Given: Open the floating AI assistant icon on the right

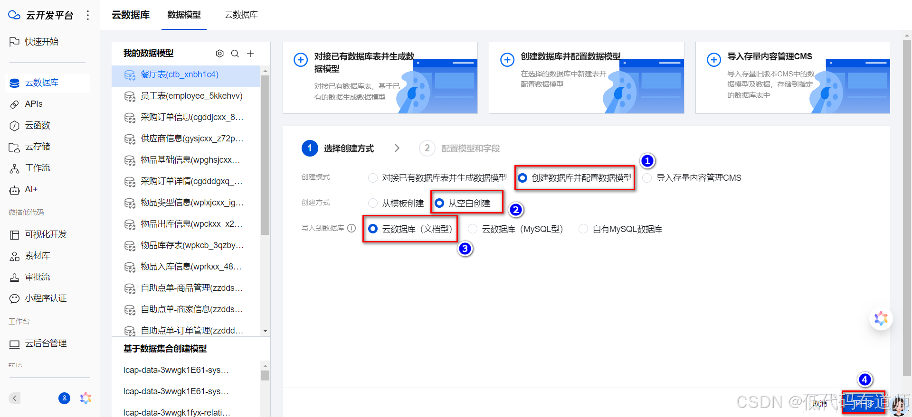Looking at the screenshot, I should point(881,319).
